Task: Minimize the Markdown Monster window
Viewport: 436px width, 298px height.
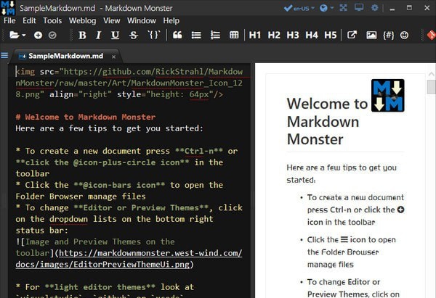Action: [392, 8]
